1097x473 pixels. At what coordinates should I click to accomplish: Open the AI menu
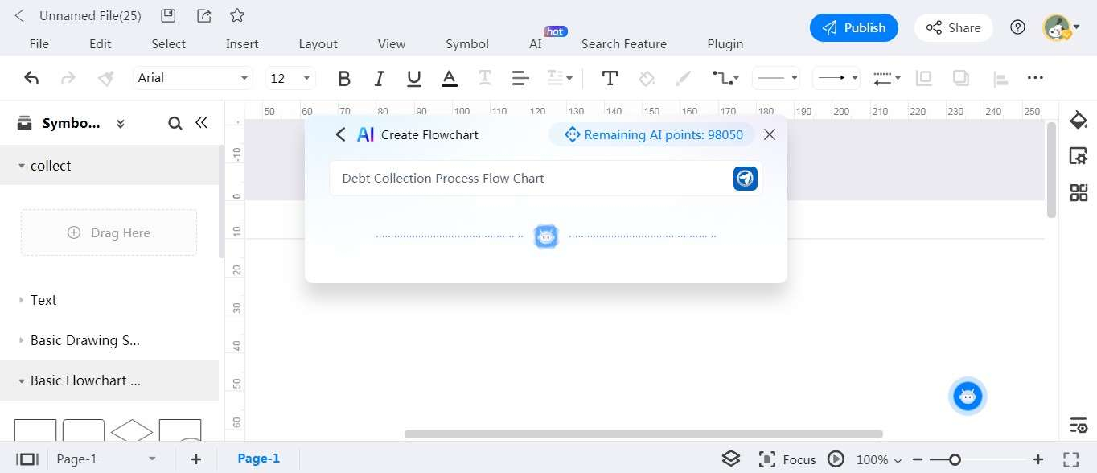tap(536, 43)
